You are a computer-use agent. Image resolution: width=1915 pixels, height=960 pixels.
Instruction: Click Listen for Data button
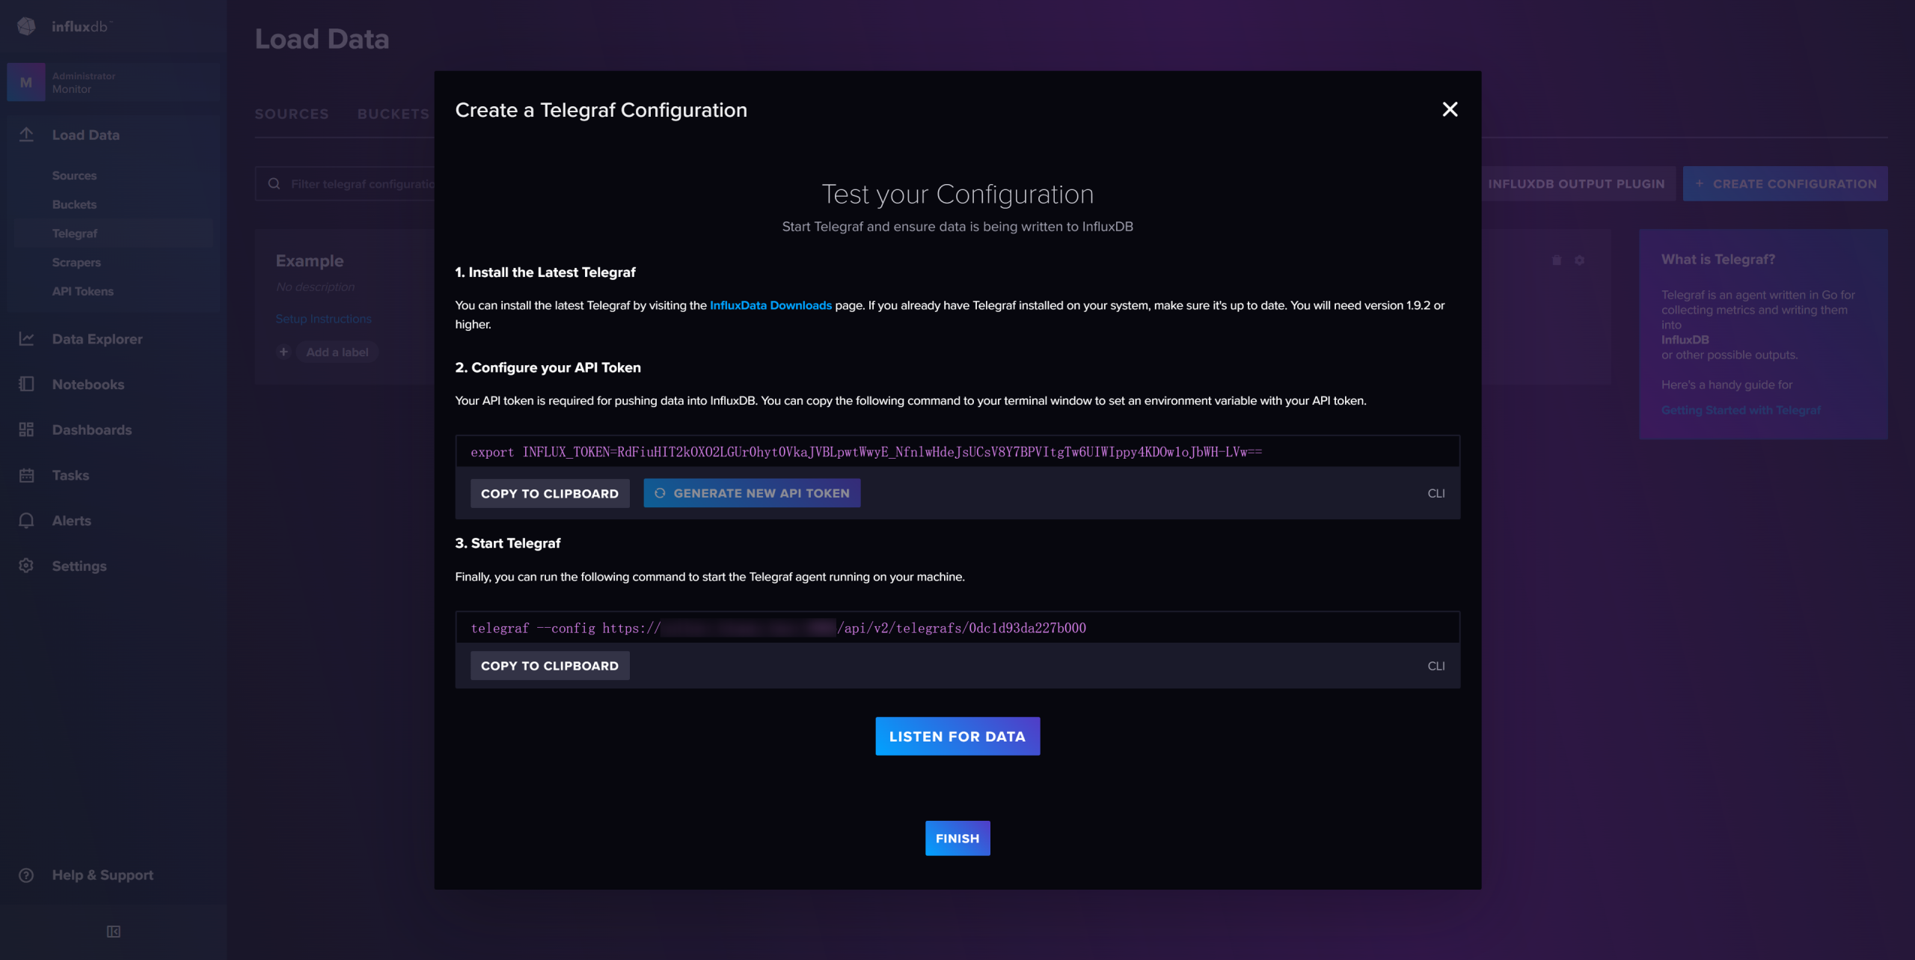(x=957, y=736)
